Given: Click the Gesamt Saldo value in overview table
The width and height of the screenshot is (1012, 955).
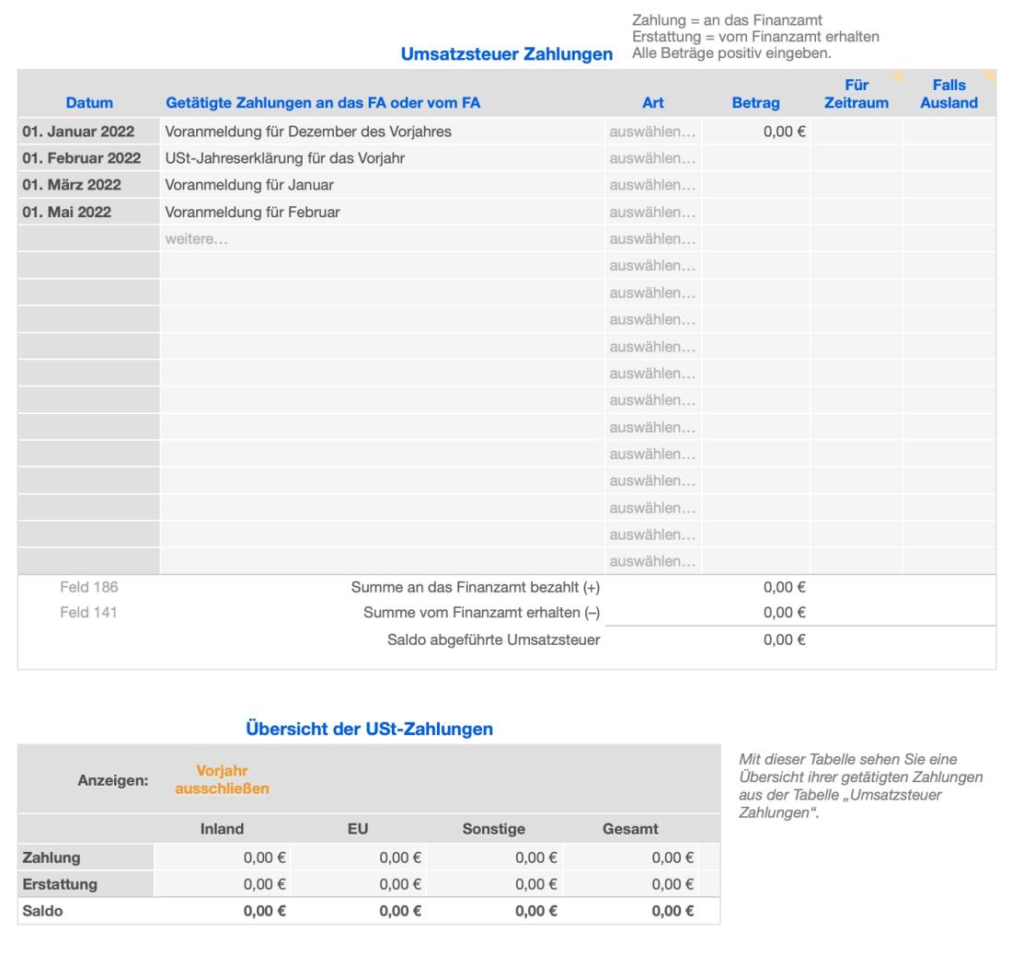Looking at the screenshot, I should [653, 911].
